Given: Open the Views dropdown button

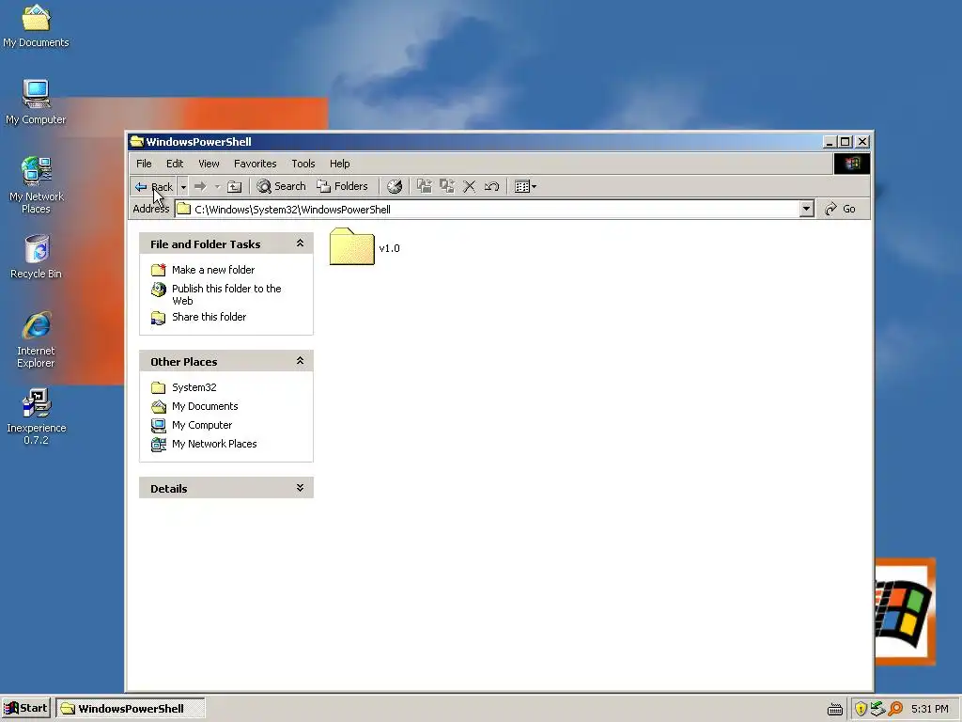Looking at the screenshot, I should point(525,187).
